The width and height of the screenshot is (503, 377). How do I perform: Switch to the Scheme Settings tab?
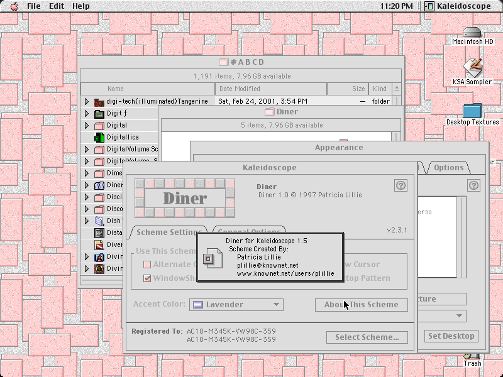click(169, 232)
